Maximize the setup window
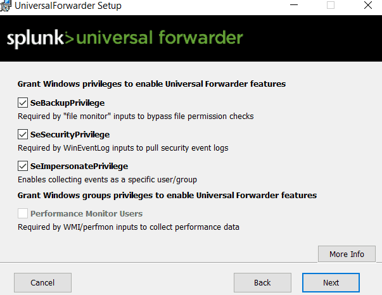The height and width of the screenshot is (295, 382). (x=330, y=5)
